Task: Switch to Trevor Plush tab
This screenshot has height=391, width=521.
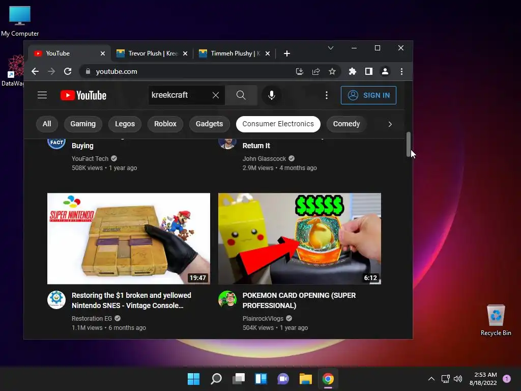Action: (151, 53)
